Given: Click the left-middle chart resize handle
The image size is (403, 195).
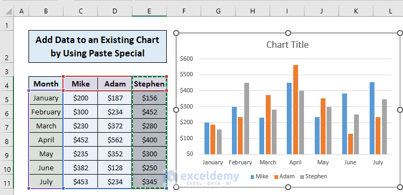Looking at the screenshot, I should pos(176,110).
